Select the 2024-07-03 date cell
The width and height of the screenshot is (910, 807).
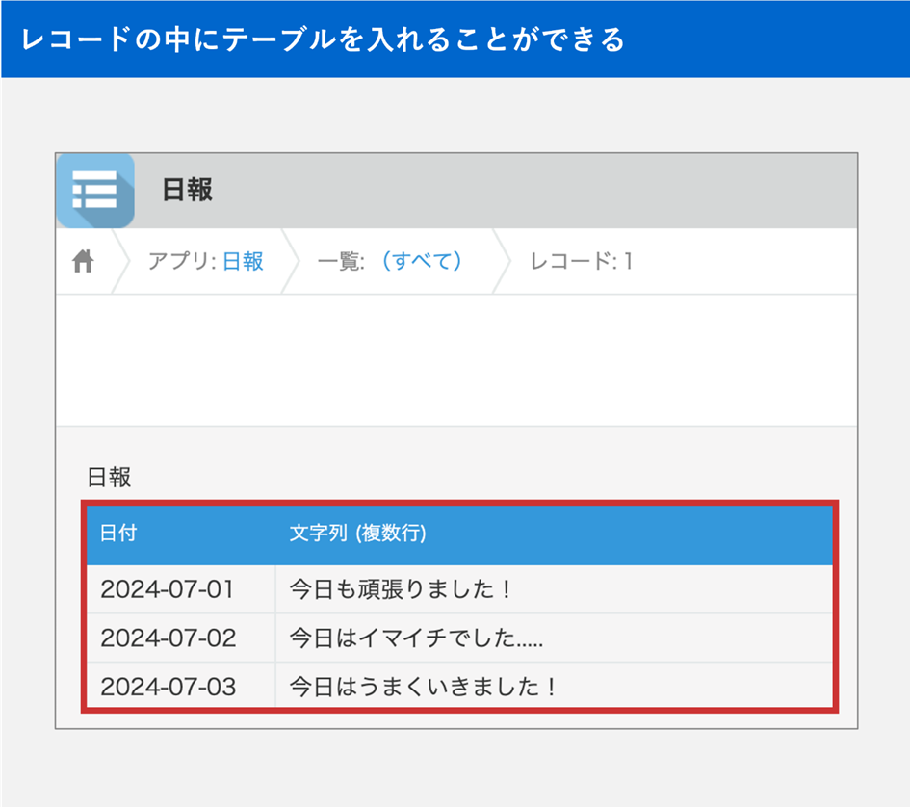point(168,687)
